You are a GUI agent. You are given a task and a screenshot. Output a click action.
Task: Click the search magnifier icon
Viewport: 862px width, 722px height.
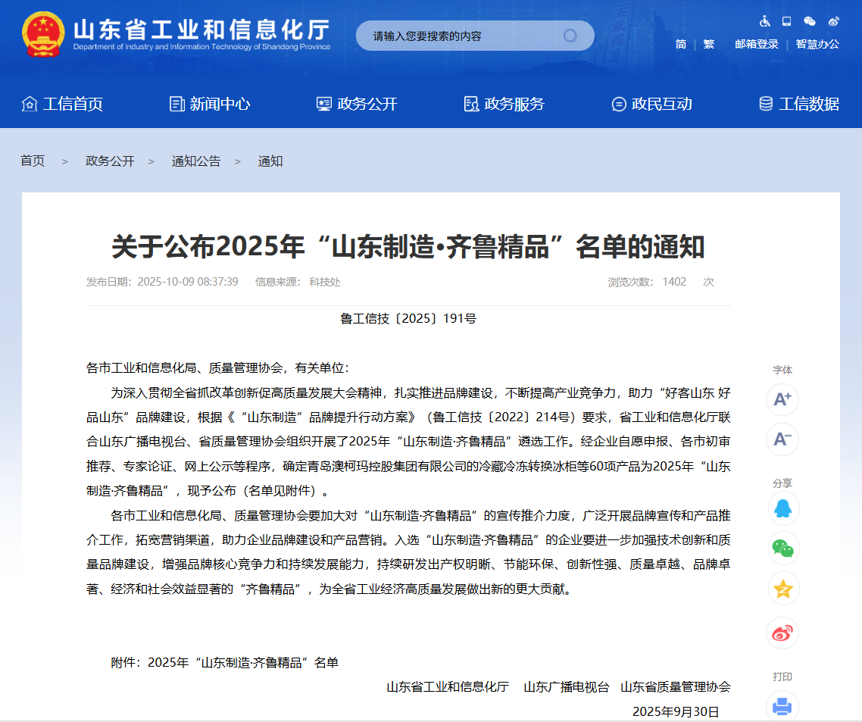pos(570,36)
